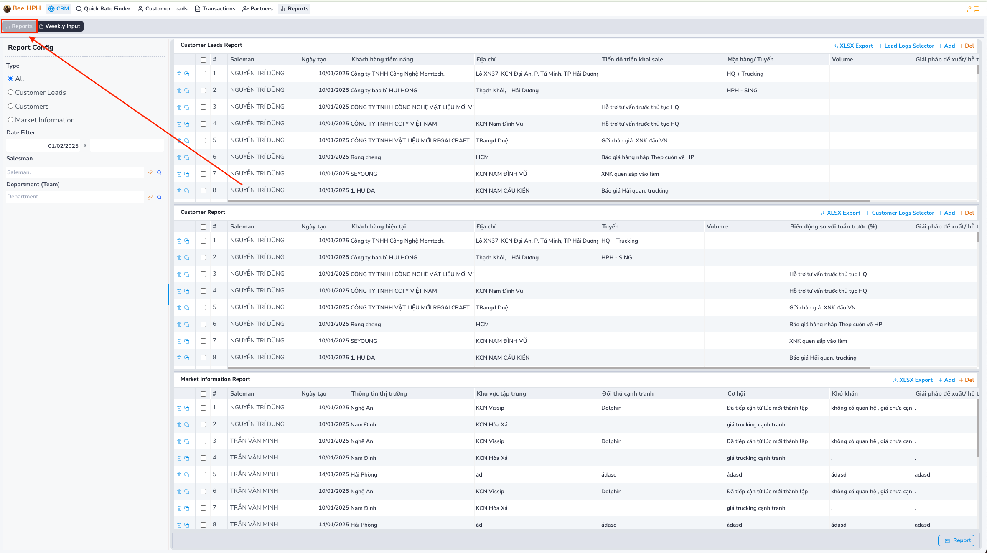
Task: Delete the first Customer Leads row via trash icon
Action: tap(180, 74)
